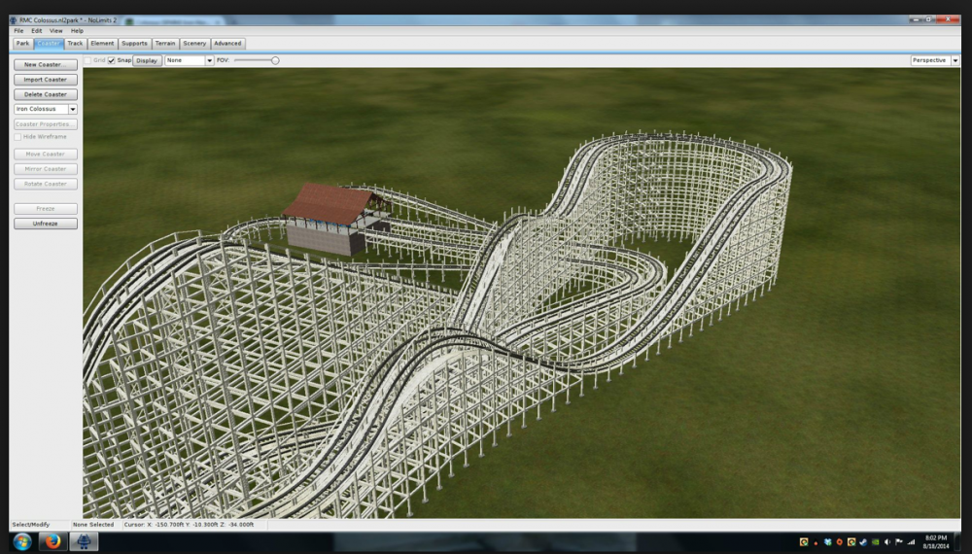Click the network signal tray icon
This screenshot has height=554, width=972.
coord(911,541)
